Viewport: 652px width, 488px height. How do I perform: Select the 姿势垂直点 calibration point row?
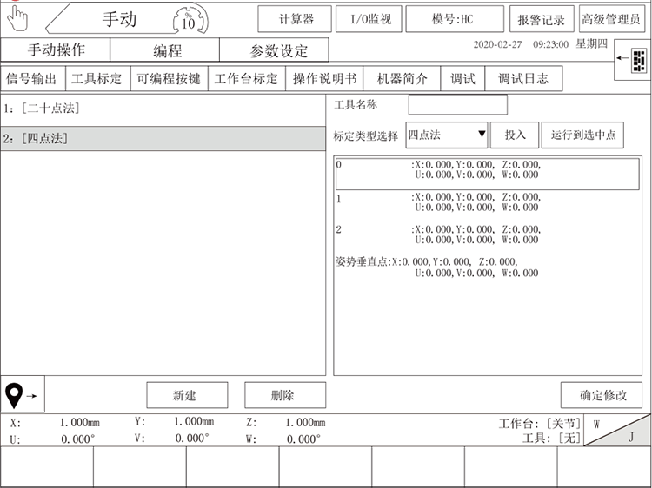(486, 267)
